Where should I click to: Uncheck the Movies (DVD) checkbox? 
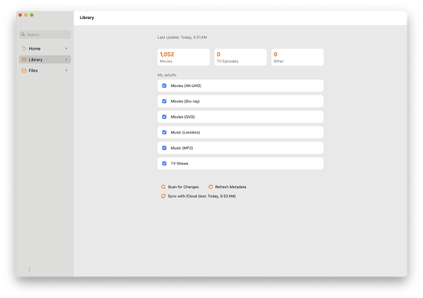pos(164,117)
